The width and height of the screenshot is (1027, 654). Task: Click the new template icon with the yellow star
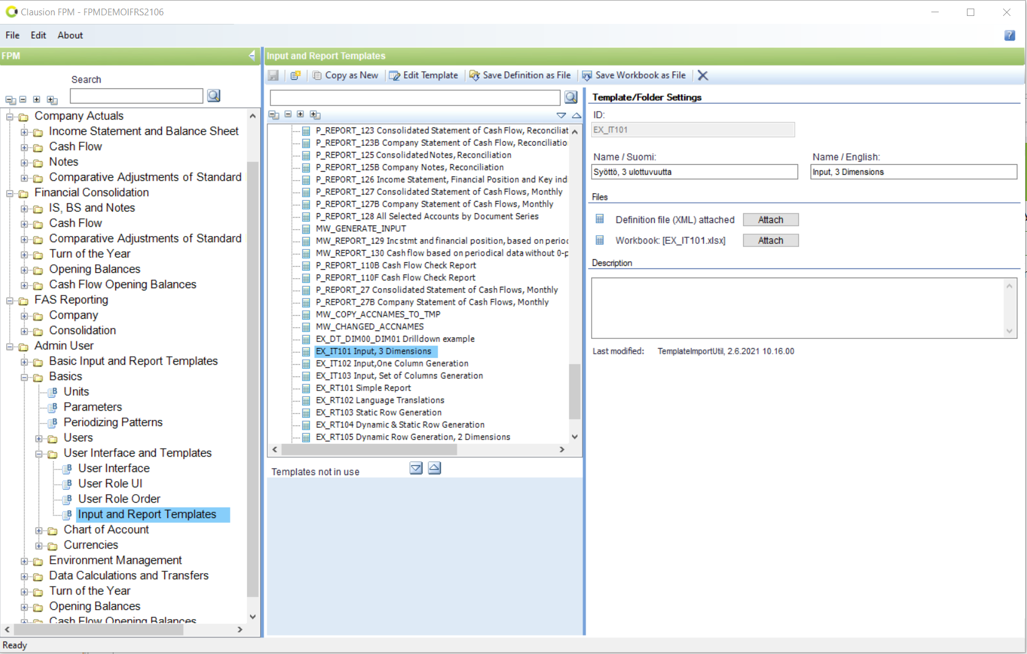296,75
